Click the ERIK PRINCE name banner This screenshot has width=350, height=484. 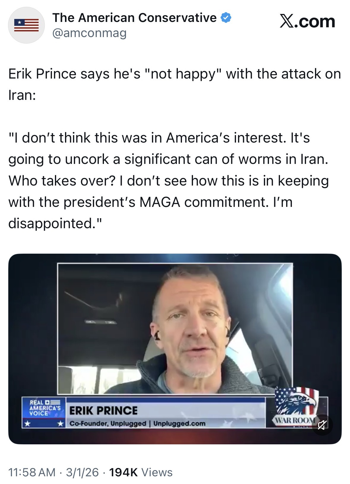(103, 410)
